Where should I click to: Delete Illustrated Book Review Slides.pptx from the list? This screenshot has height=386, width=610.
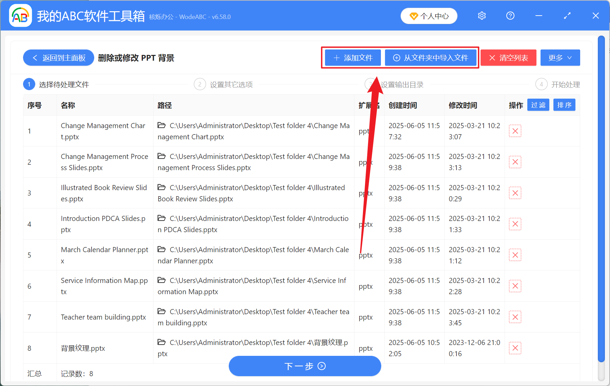[515, 193]
